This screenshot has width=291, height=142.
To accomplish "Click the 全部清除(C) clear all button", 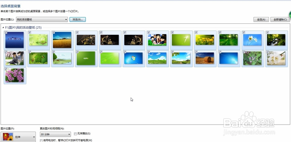I will tap(280, 19).
